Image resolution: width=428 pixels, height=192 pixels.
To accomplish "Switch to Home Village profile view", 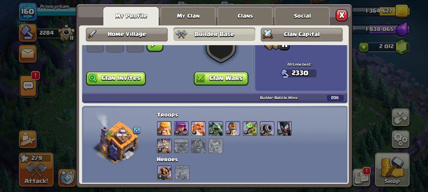I will coord(127,35).
